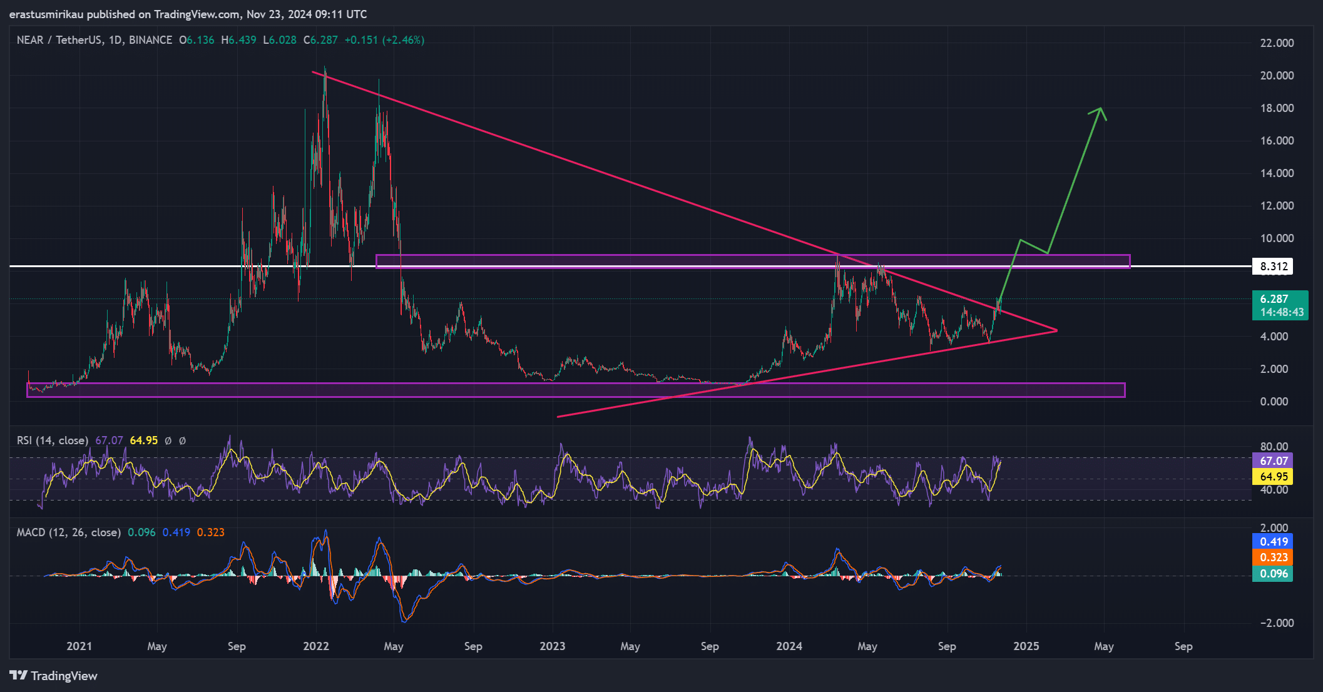This screenshot has width=1323, height=692.
Task: Click the blue MACD legend value 0.419
Action: (x=176, y=532)
